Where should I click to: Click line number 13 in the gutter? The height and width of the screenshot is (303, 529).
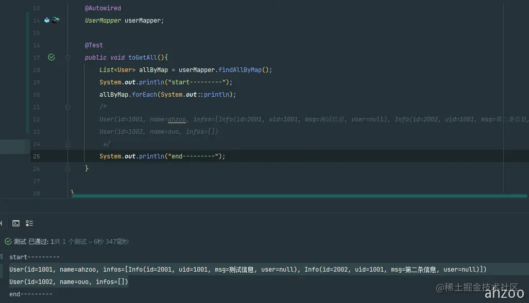pyautogui.click(x=37, y=8)
